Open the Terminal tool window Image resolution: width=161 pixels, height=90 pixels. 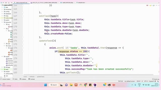(31, 79)
